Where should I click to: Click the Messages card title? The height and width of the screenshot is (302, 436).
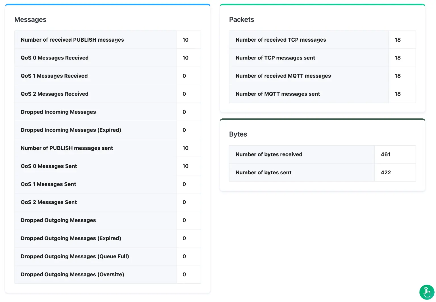(x=30, y=20)
